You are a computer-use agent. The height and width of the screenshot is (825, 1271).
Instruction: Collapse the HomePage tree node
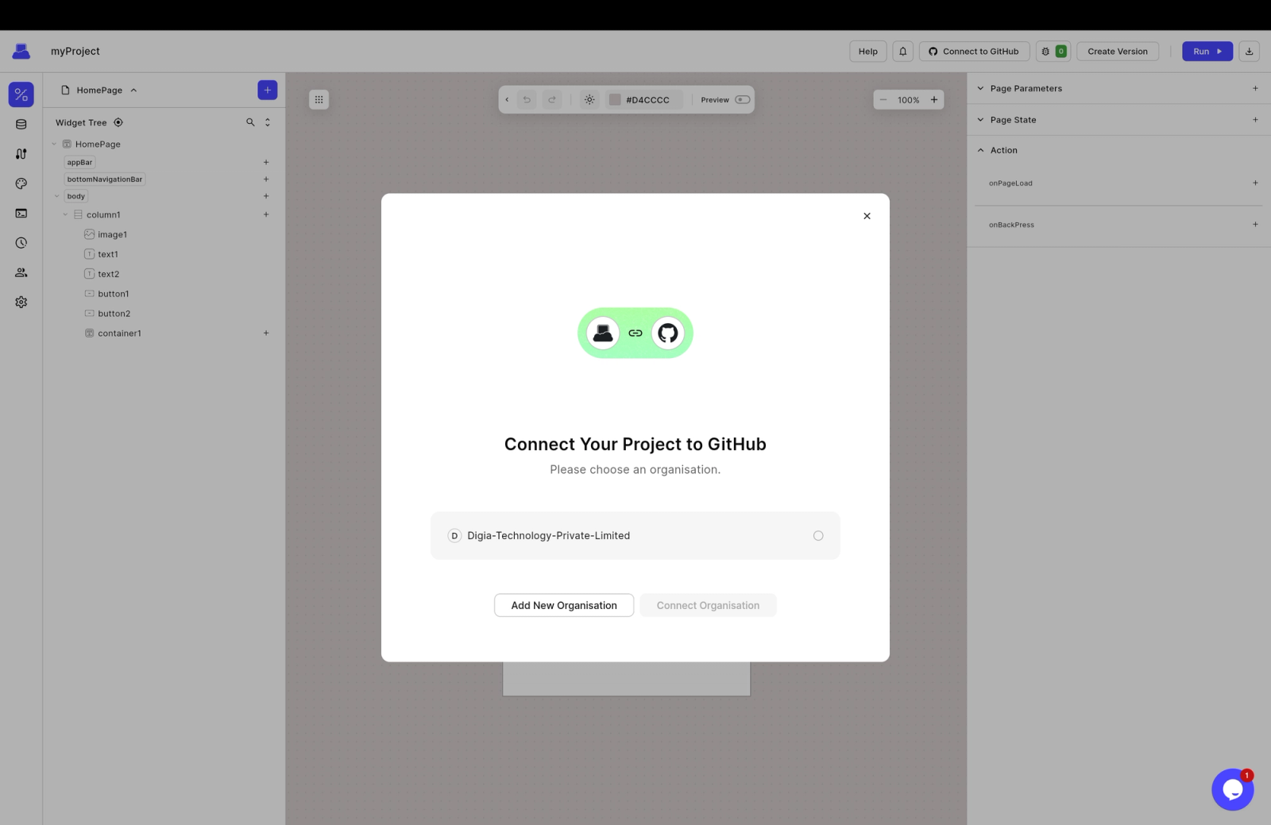pos(54,145)
